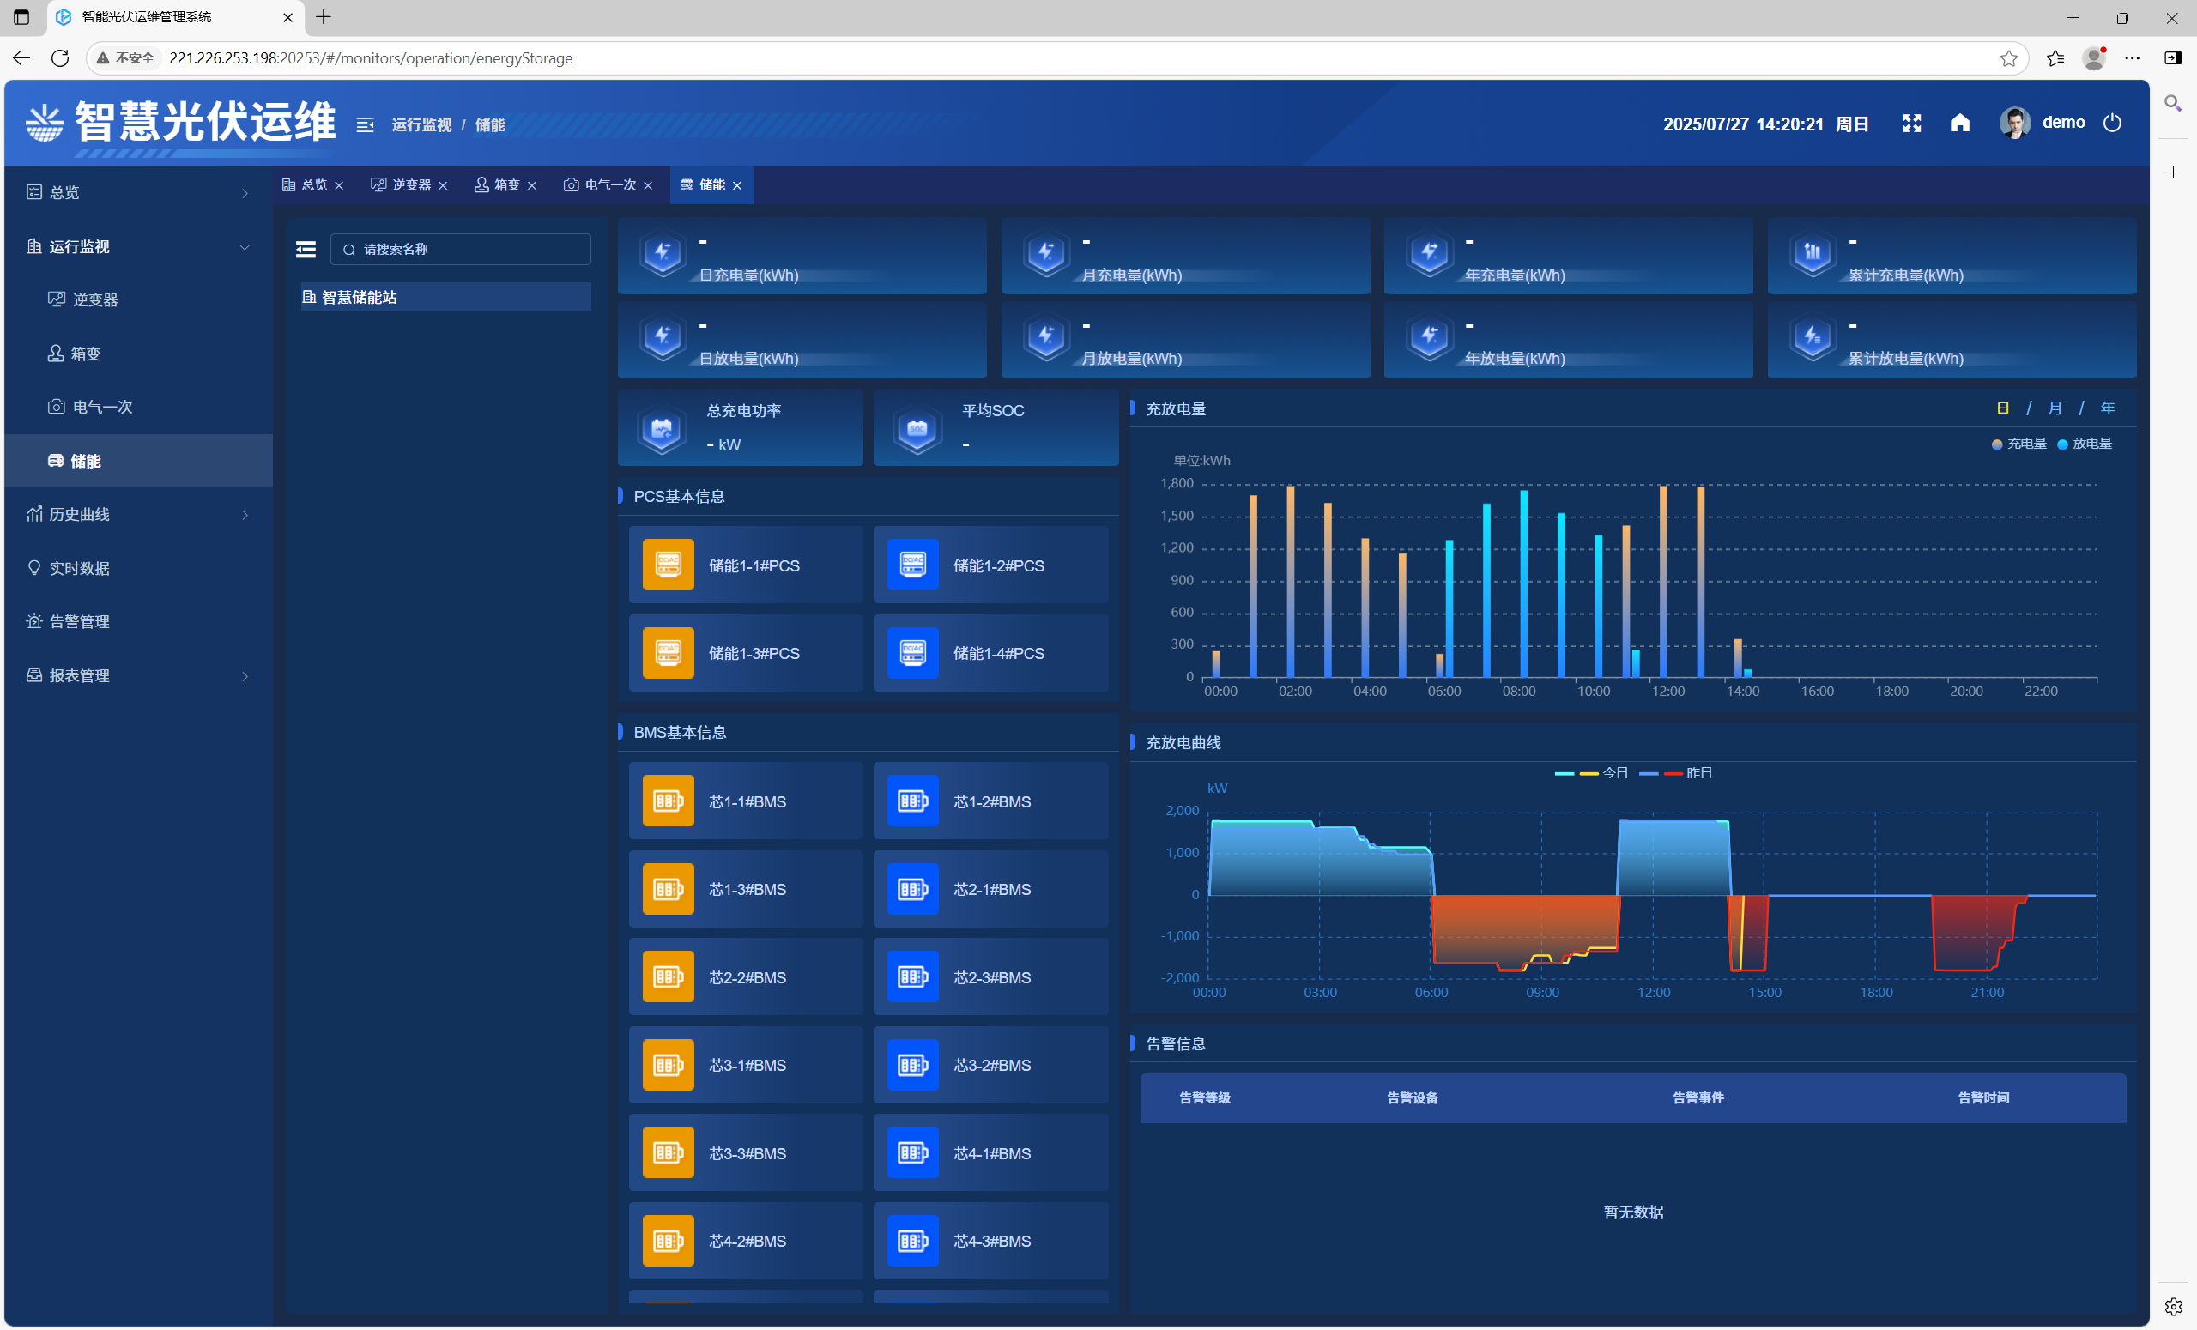The width and height of the screenshot is (2197, 1330).
Task: Toggle station tree list icon beside search
Action: [306, 250]
